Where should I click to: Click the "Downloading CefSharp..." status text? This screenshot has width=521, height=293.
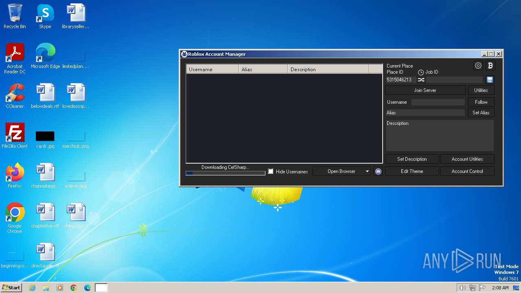[225, 167]
